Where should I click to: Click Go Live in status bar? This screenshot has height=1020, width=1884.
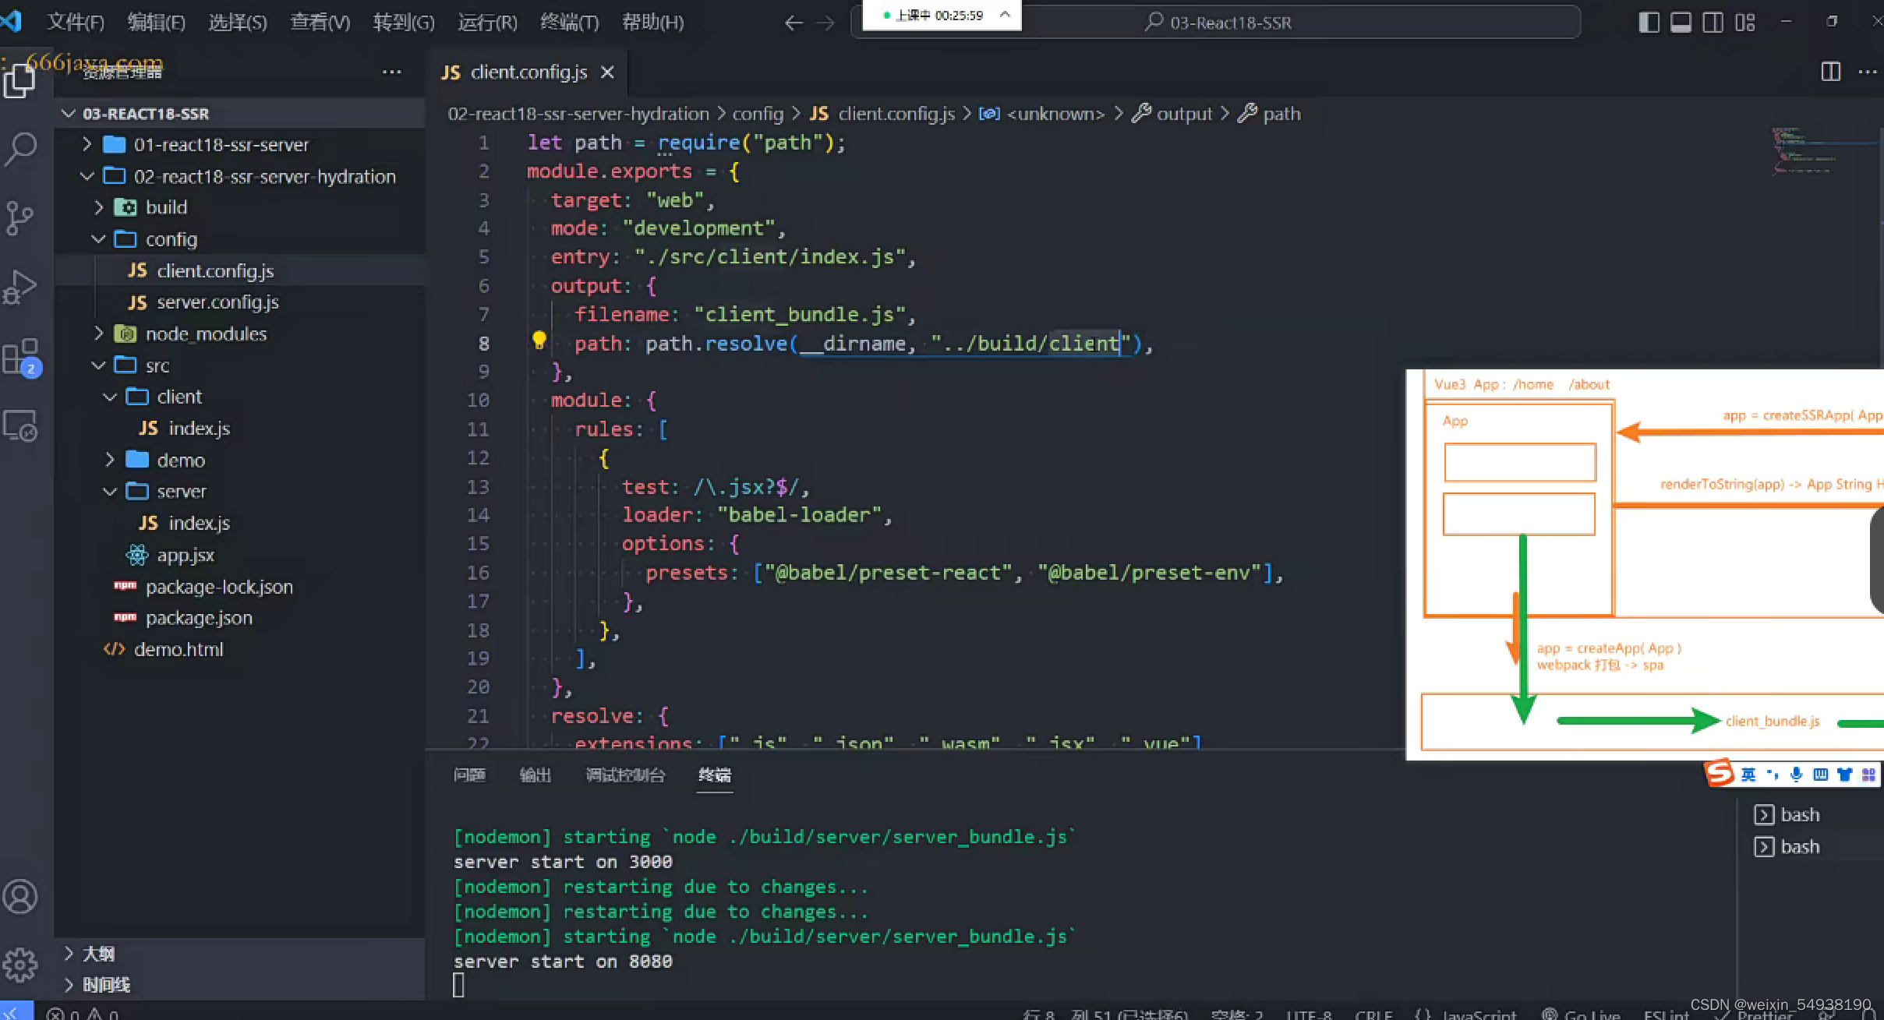pos(1582,1014)
